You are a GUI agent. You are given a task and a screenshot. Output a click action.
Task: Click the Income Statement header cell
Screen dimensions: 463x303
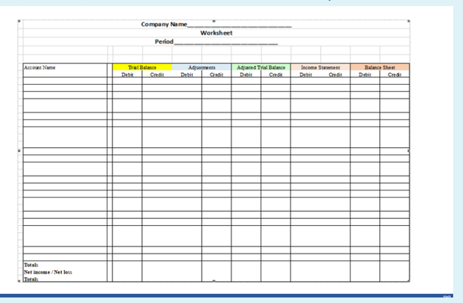click(x=320, y=67)
